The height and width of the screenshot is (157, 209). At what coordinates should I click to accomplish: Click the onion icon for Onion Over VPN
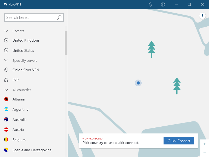6,70
